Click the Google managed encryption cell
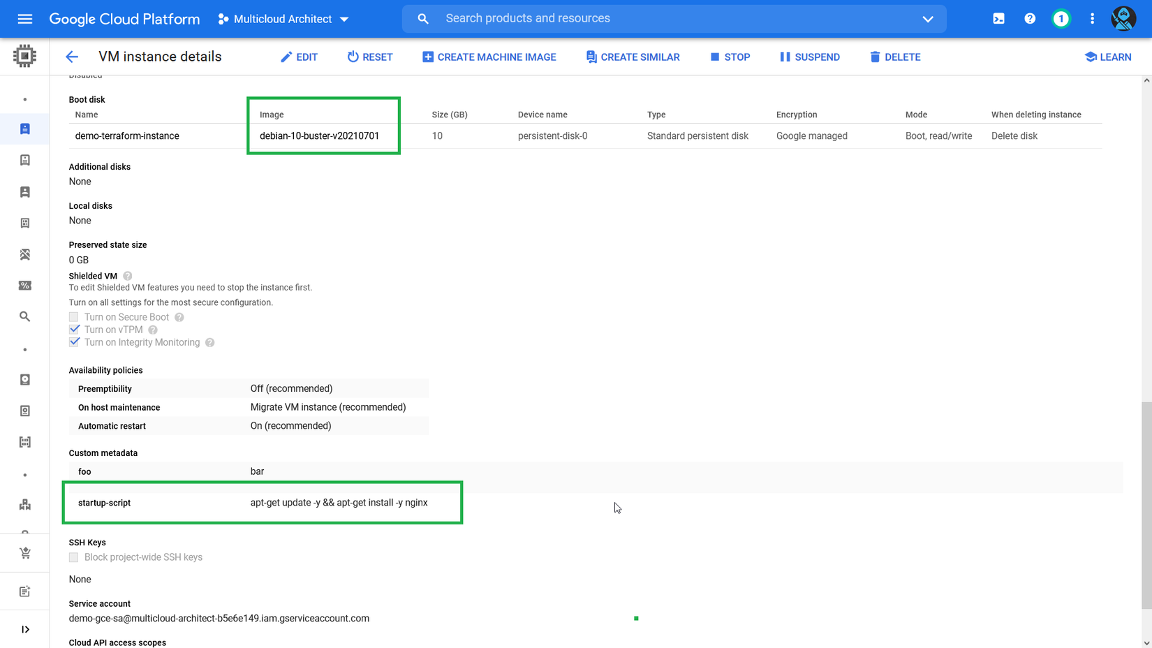Viewport: 1152px width, 648px height. 812,136
